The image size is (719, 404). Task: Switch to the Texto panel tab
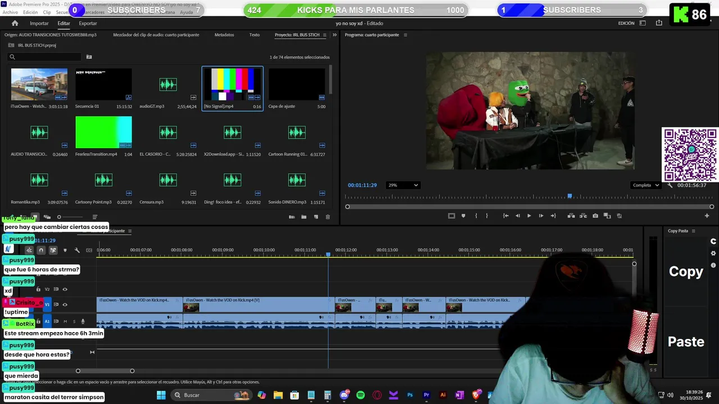pyautogui.click(x=254, y=35)
